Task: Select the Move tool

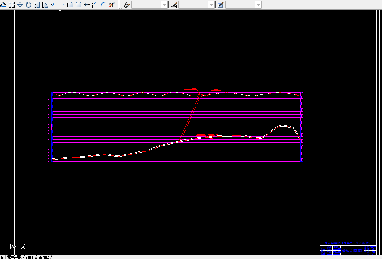Action: [20, 5]
